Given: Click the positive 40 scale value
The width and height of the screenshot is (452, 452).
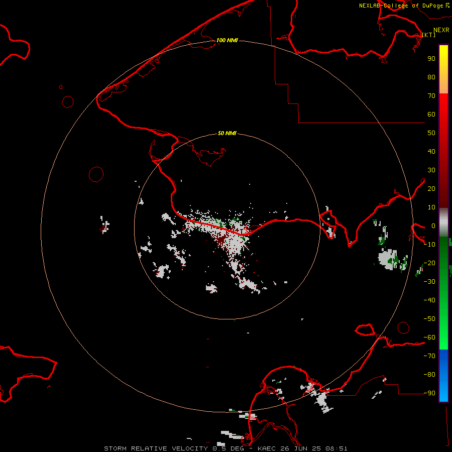Looking at the screenshot, I should (431, 151).
